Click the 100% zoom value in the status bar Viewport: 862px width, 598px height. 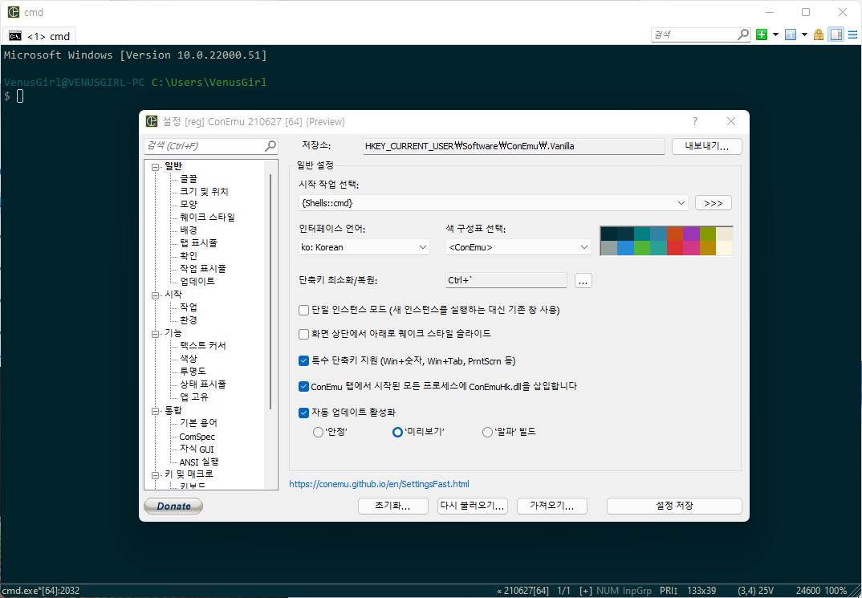(x=836, y=591)
